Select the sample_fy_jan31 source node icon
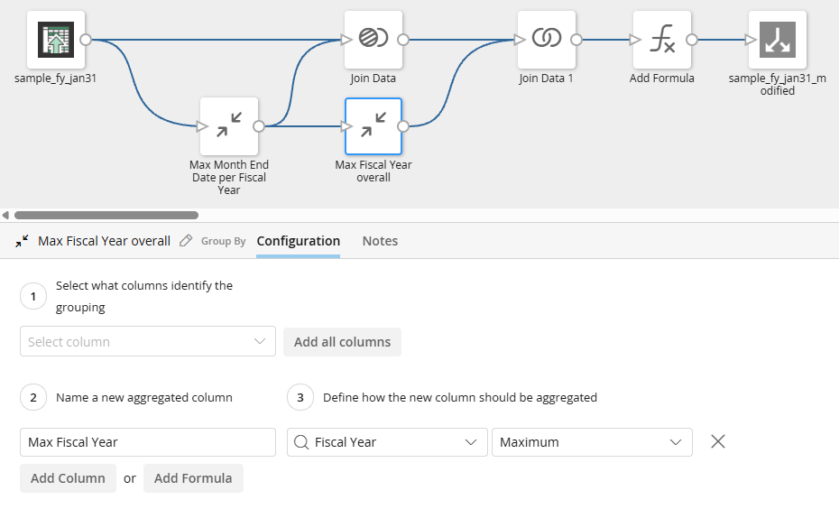 click(x=55, y=40)
